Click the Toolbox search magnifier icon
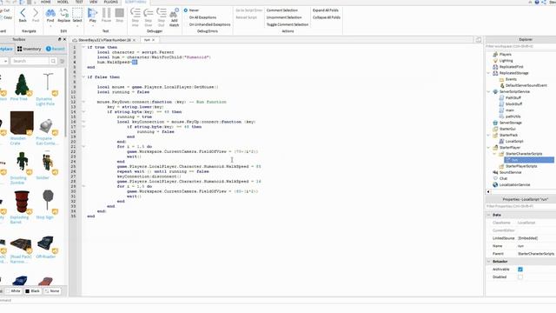Screen dimensions: 556x313 [x=53, y=61]
